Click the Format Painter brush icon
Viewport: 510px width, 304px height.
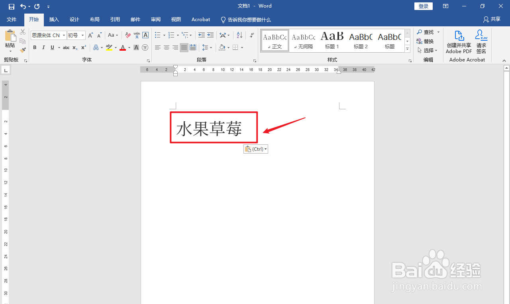(23, 50)
